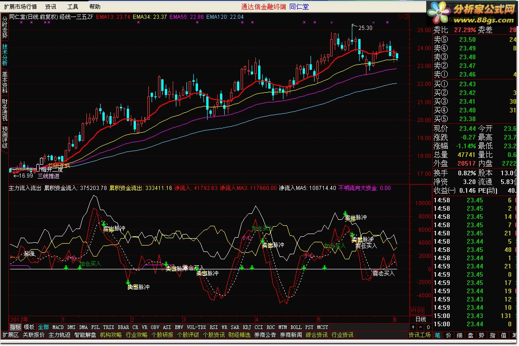The height and width of the screenshot is (346, 519).
Task: Open the 主力轨迹 bottom tab
Action: (x=59, y=335)
